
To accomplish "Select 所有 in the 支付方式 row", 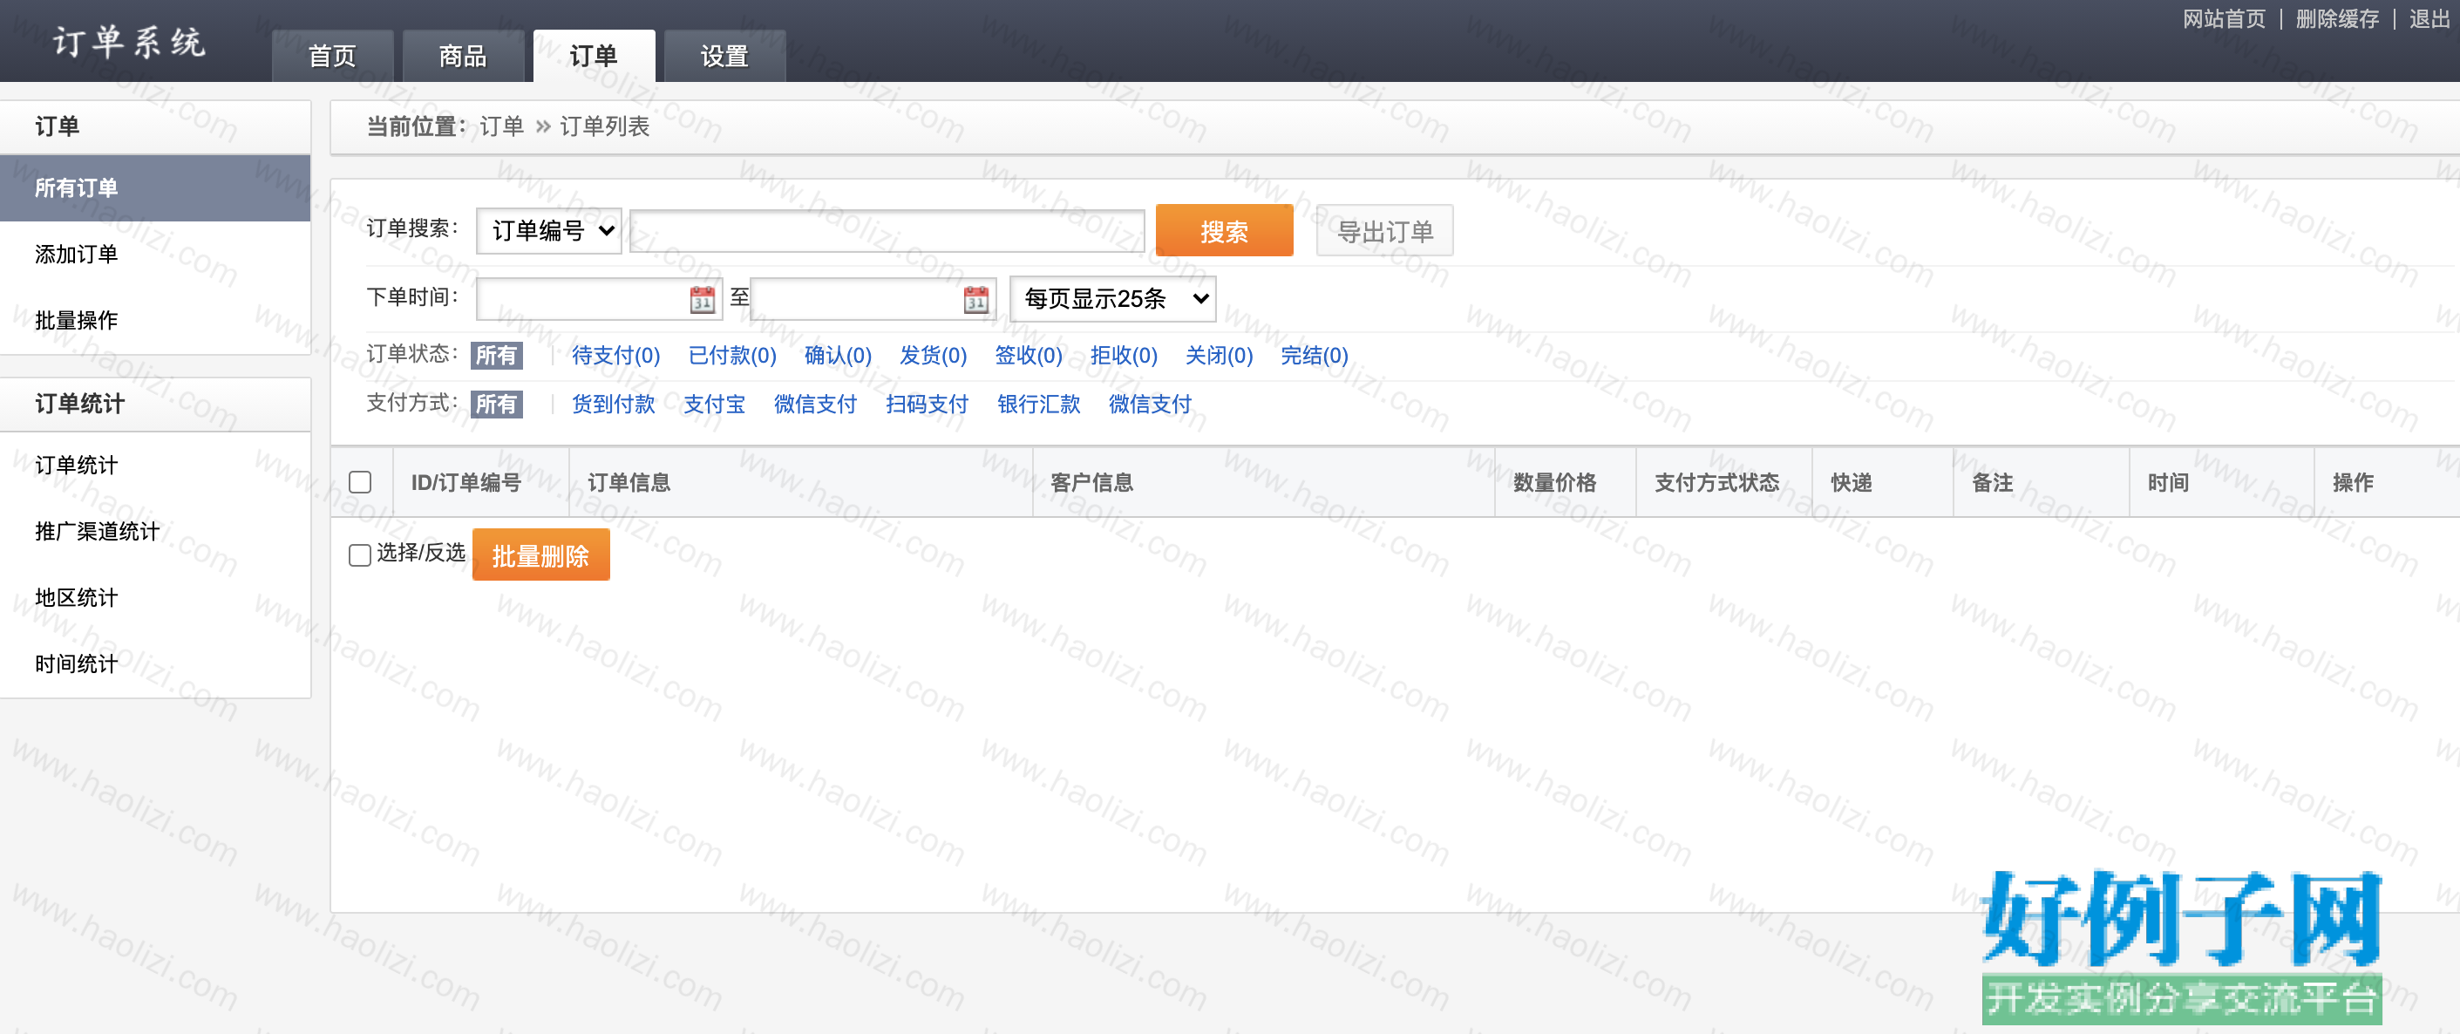I will click(497, 404).
